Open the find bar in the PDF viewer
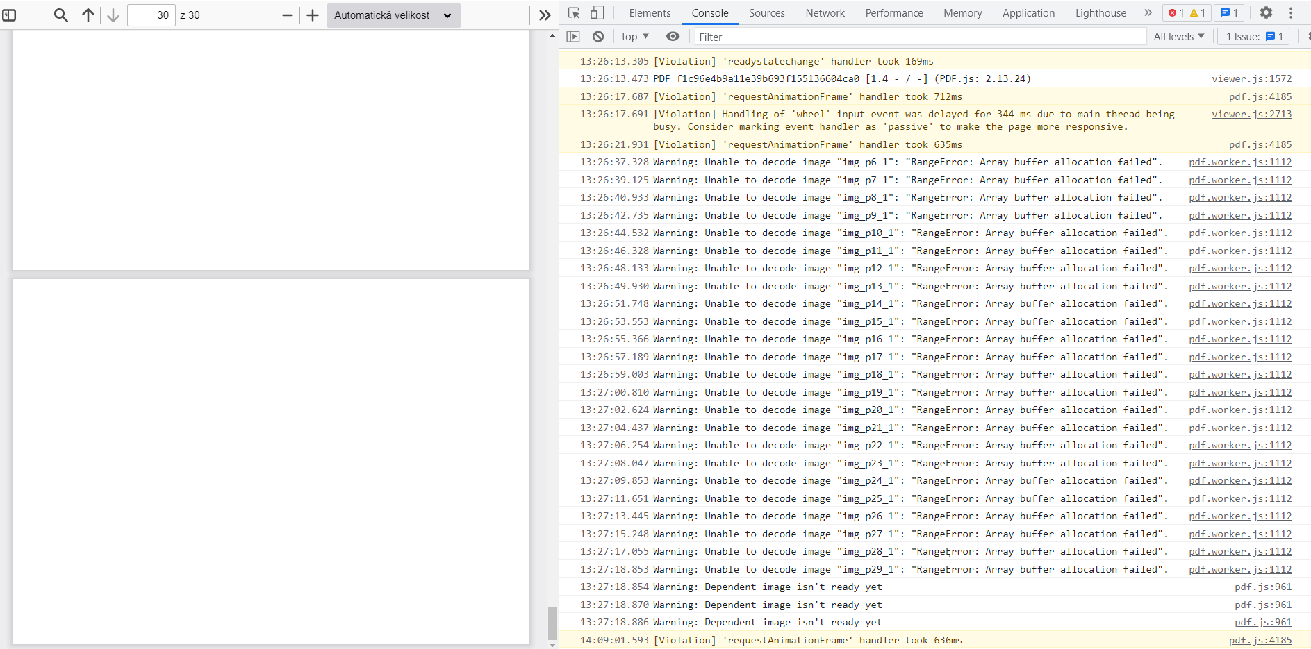The width and height of the screenshot is (1311, 649). [60, 15]
